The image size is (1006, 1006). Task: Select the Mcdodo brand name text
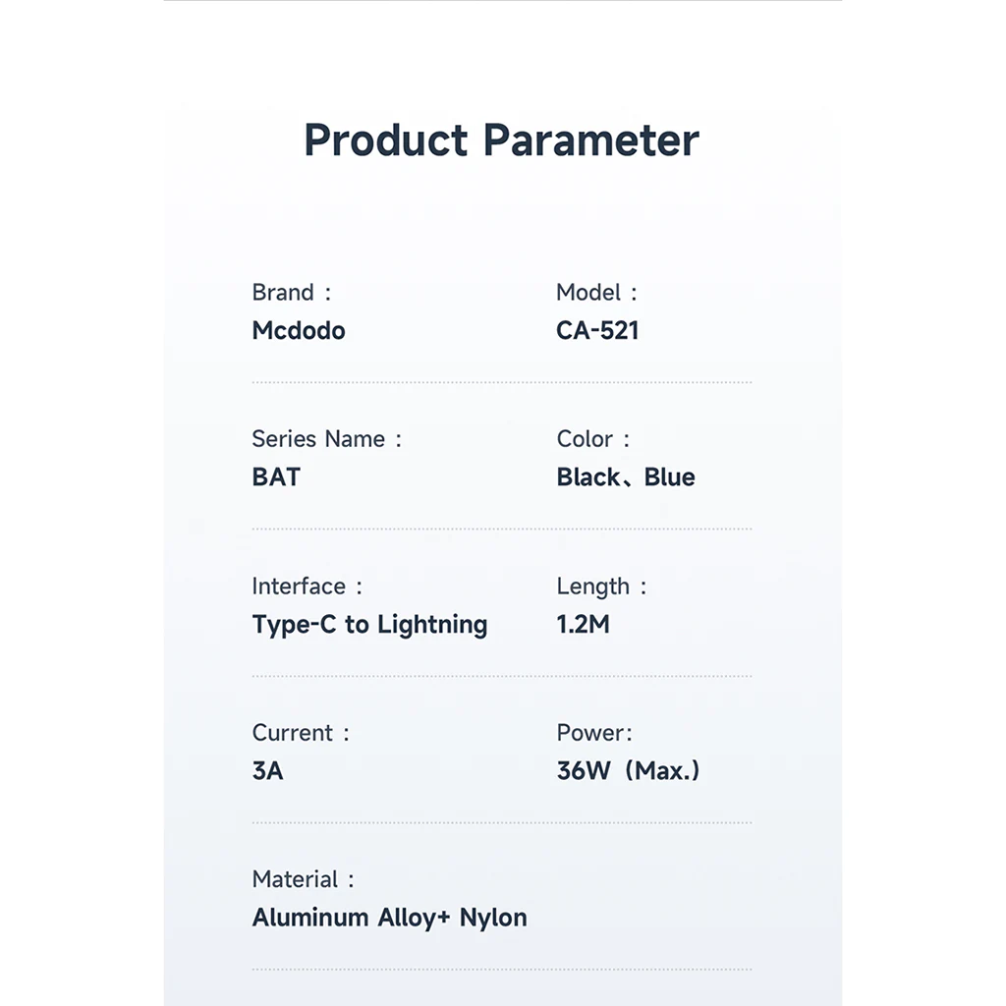[299, 331]
